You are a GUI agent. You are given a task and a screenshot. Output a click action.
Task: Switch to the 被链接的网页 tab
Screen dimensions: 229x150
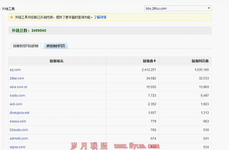(56, 46)
